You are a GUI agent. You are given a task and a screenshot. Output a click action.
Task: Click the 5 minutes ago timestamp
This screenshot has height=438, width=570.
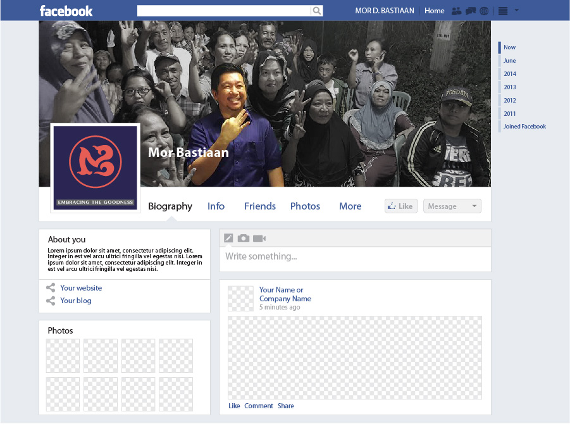coord(280,307)
